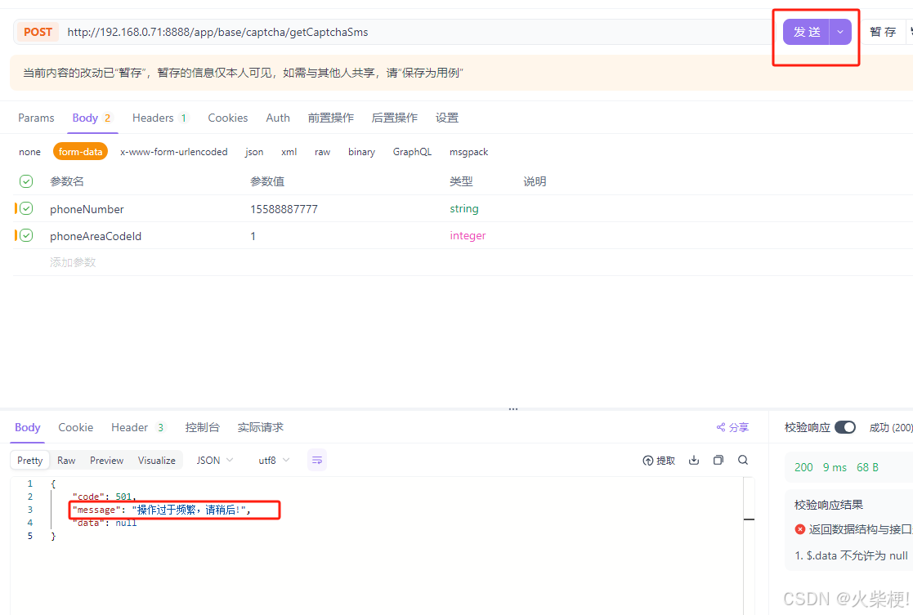Viewport: 913px width, 615px height.
Task: Click the phoneNumber parameter name
Action: click(x=87, y=209)
